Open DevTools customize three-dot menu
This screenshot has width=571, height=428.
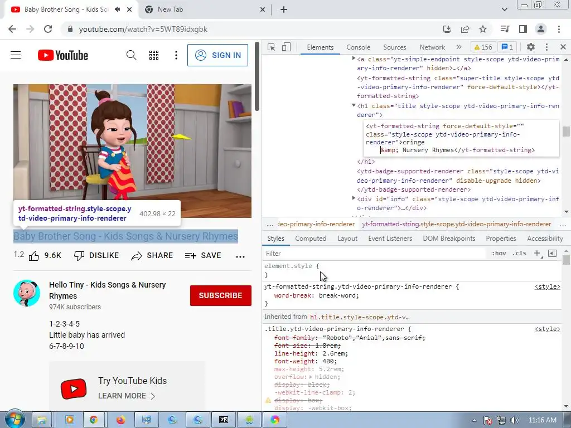point(546,47)
